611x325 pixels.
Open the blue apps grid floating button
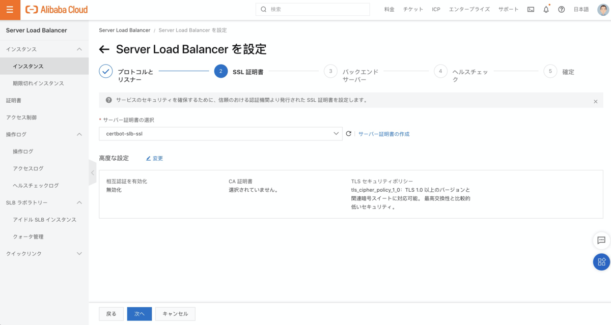pos(602,261)
